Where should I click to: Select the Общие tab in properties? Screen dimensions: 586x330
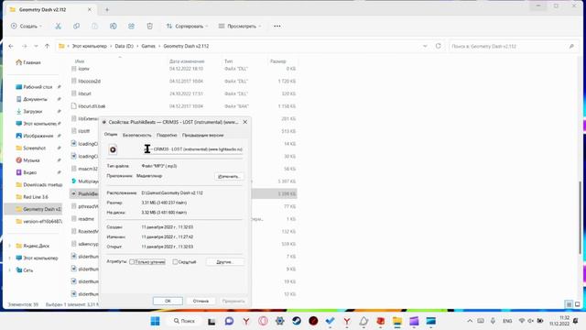pos(111,135)
